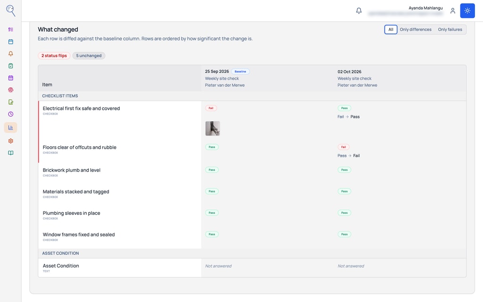Screen dimensions: 483x302
Task: Open the red fingerprint sidebar icon
Action: click(11, 90)
